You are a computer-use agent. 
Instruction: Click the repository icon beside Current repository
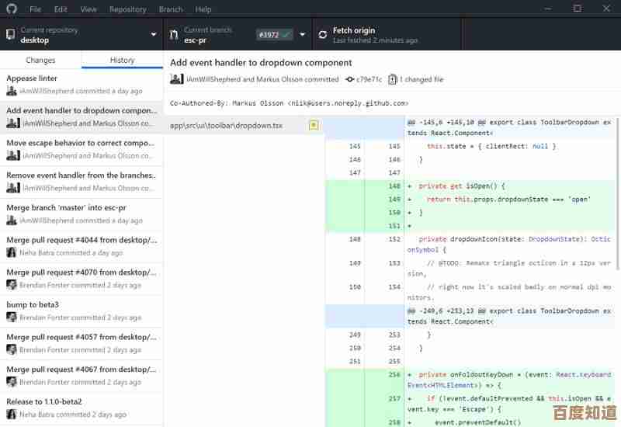click(x=10, y=35)
